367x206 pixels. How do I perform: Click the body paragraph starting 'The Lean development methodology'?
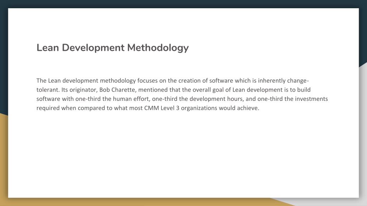pyautogui.click(x=182, y=94)
